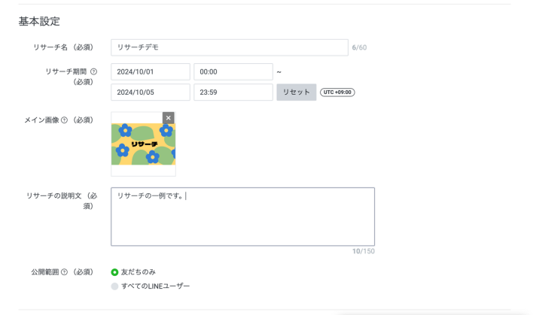Viewport: 533px width, 315px height.
Task: Click the リサーチ flower main image thumbnail
Action: coord(144,144)
